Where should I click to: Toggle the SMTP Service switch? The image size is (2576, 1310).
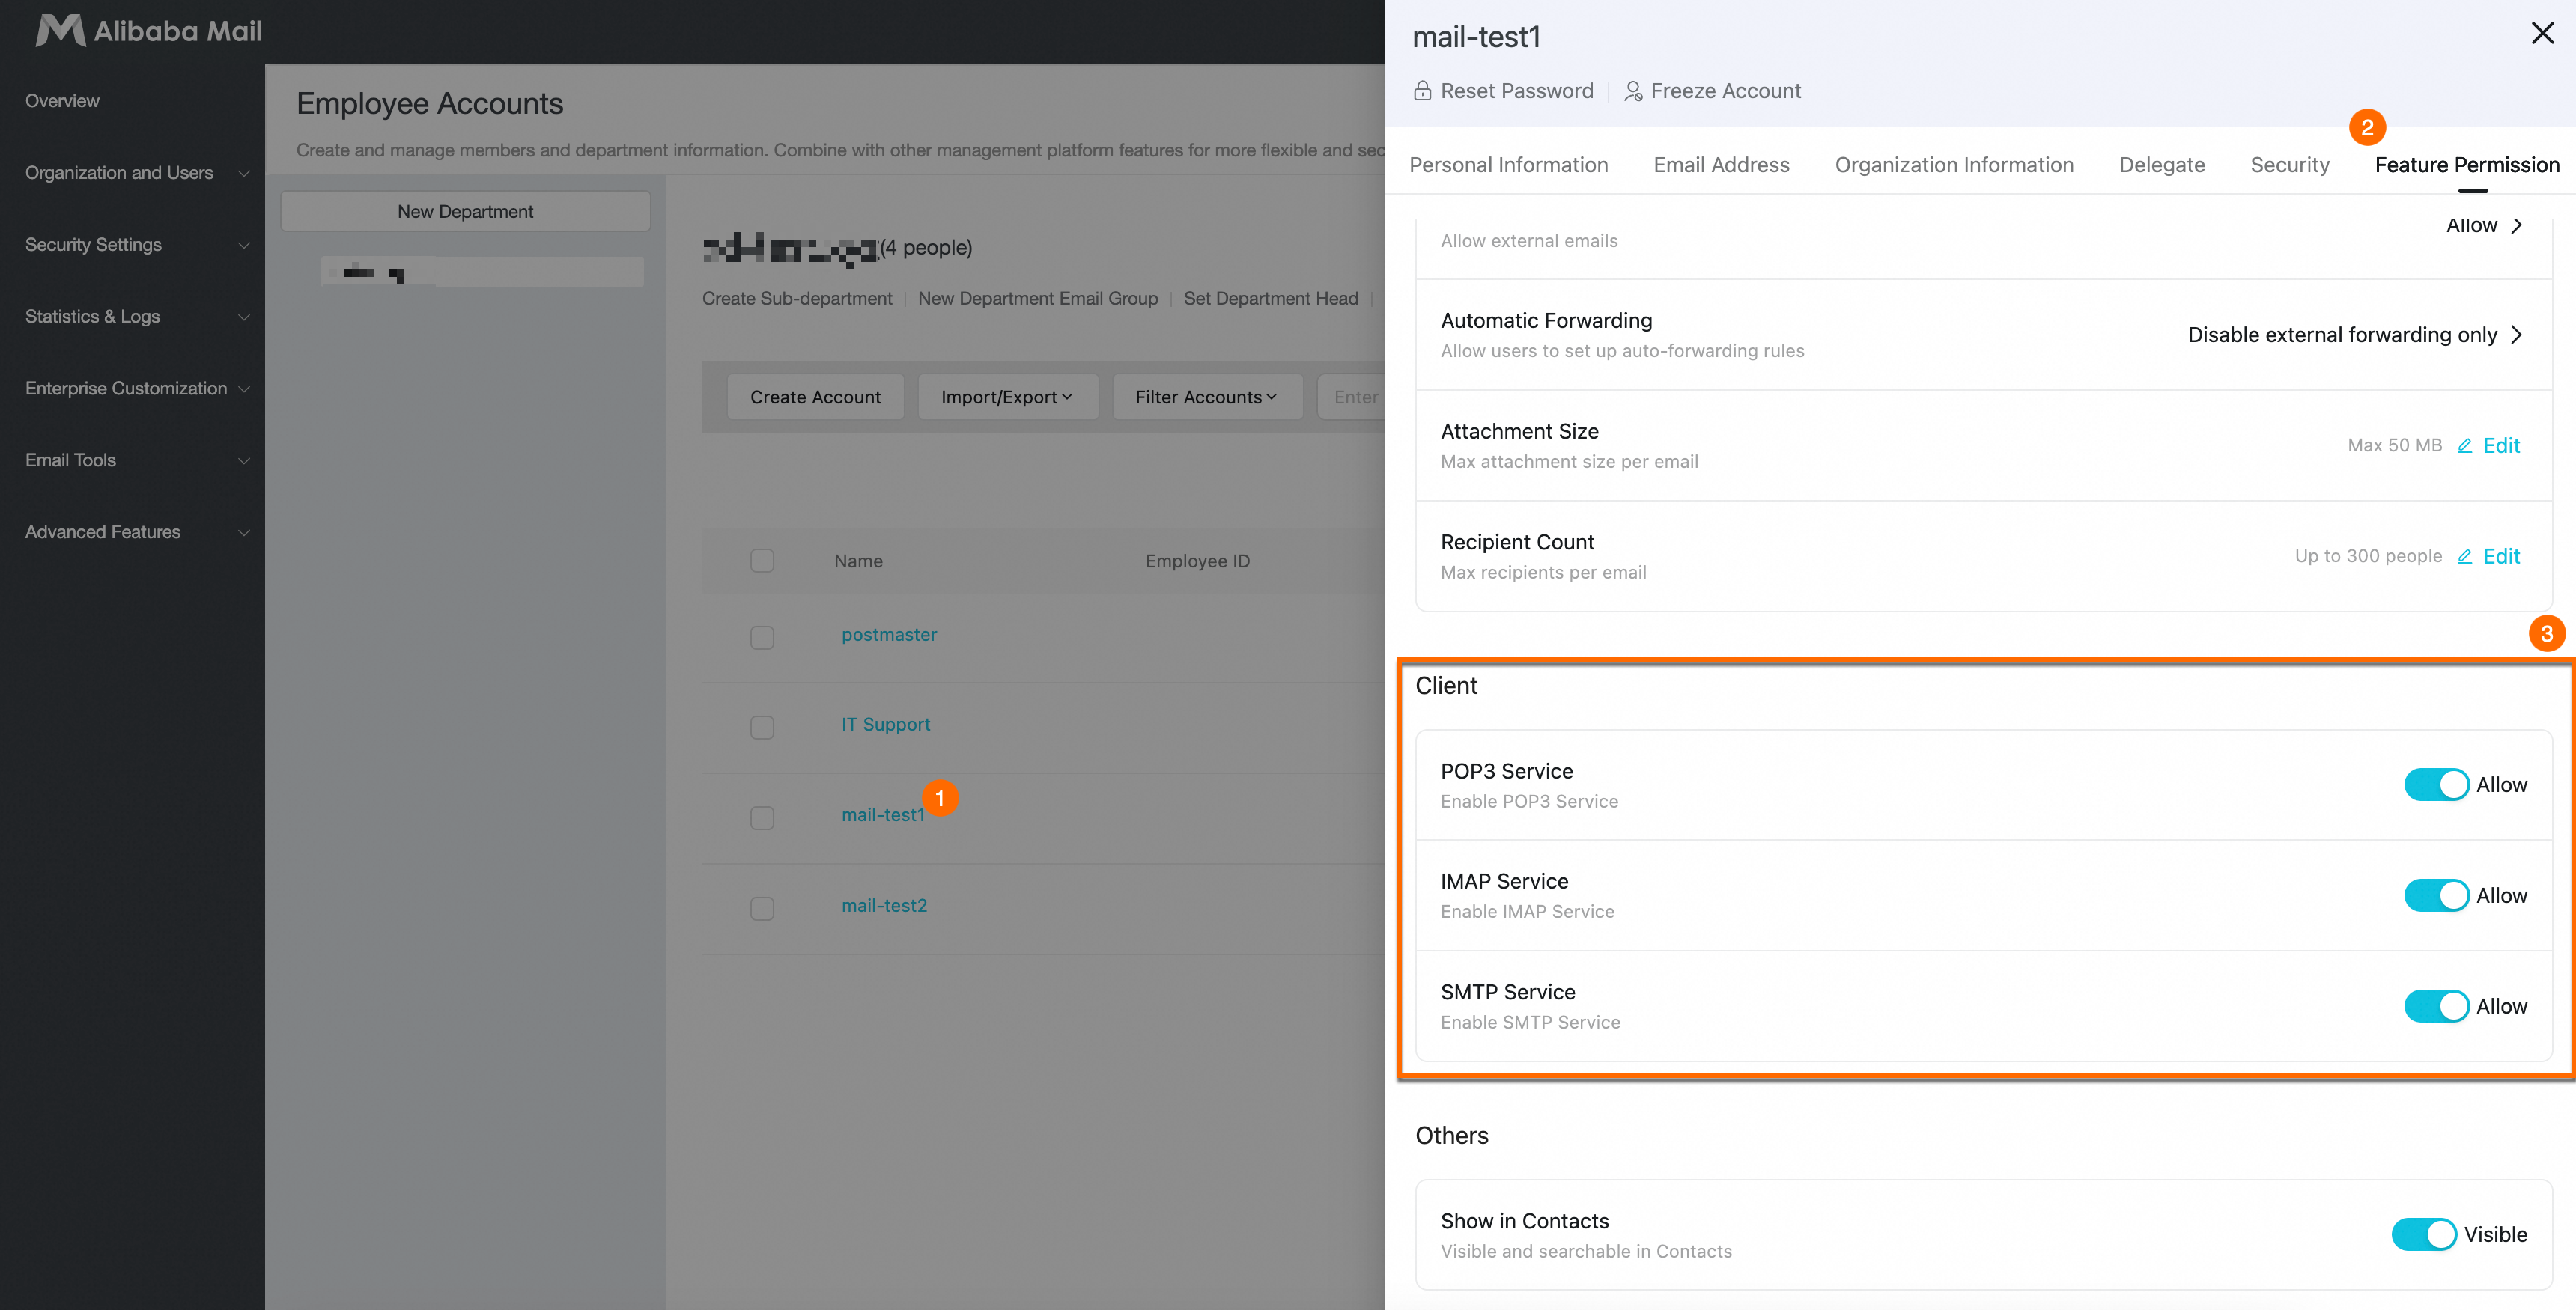(x=2436, y=1006)
